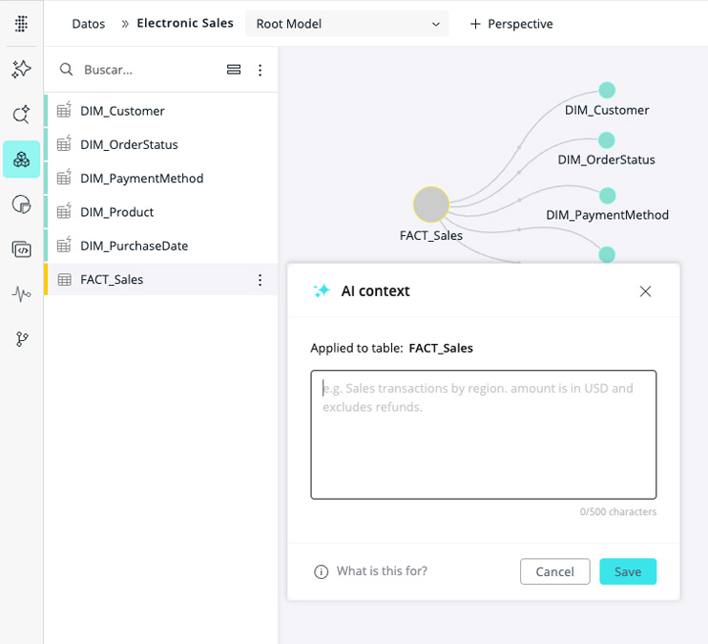Screen dimensions: 708x644
Task: Add a new Perspective
Action: click(x=511, y=24)
